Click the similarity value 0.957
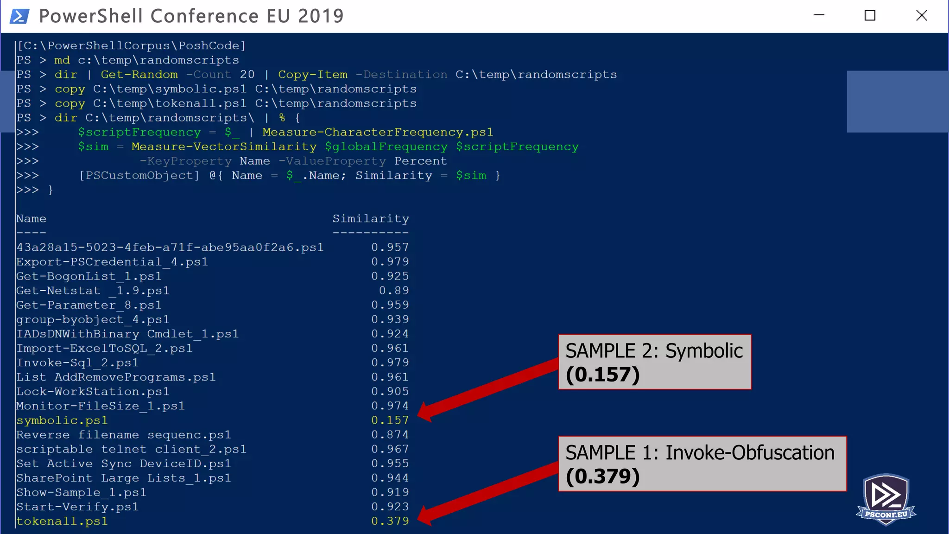Screen dimensions: 949x534 point(390,248)
